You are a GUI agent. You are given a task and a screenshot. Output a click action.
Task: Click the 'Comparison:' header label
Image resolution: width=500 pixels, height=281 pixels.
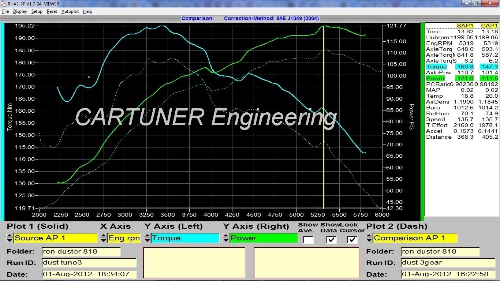tap(198, 18)
